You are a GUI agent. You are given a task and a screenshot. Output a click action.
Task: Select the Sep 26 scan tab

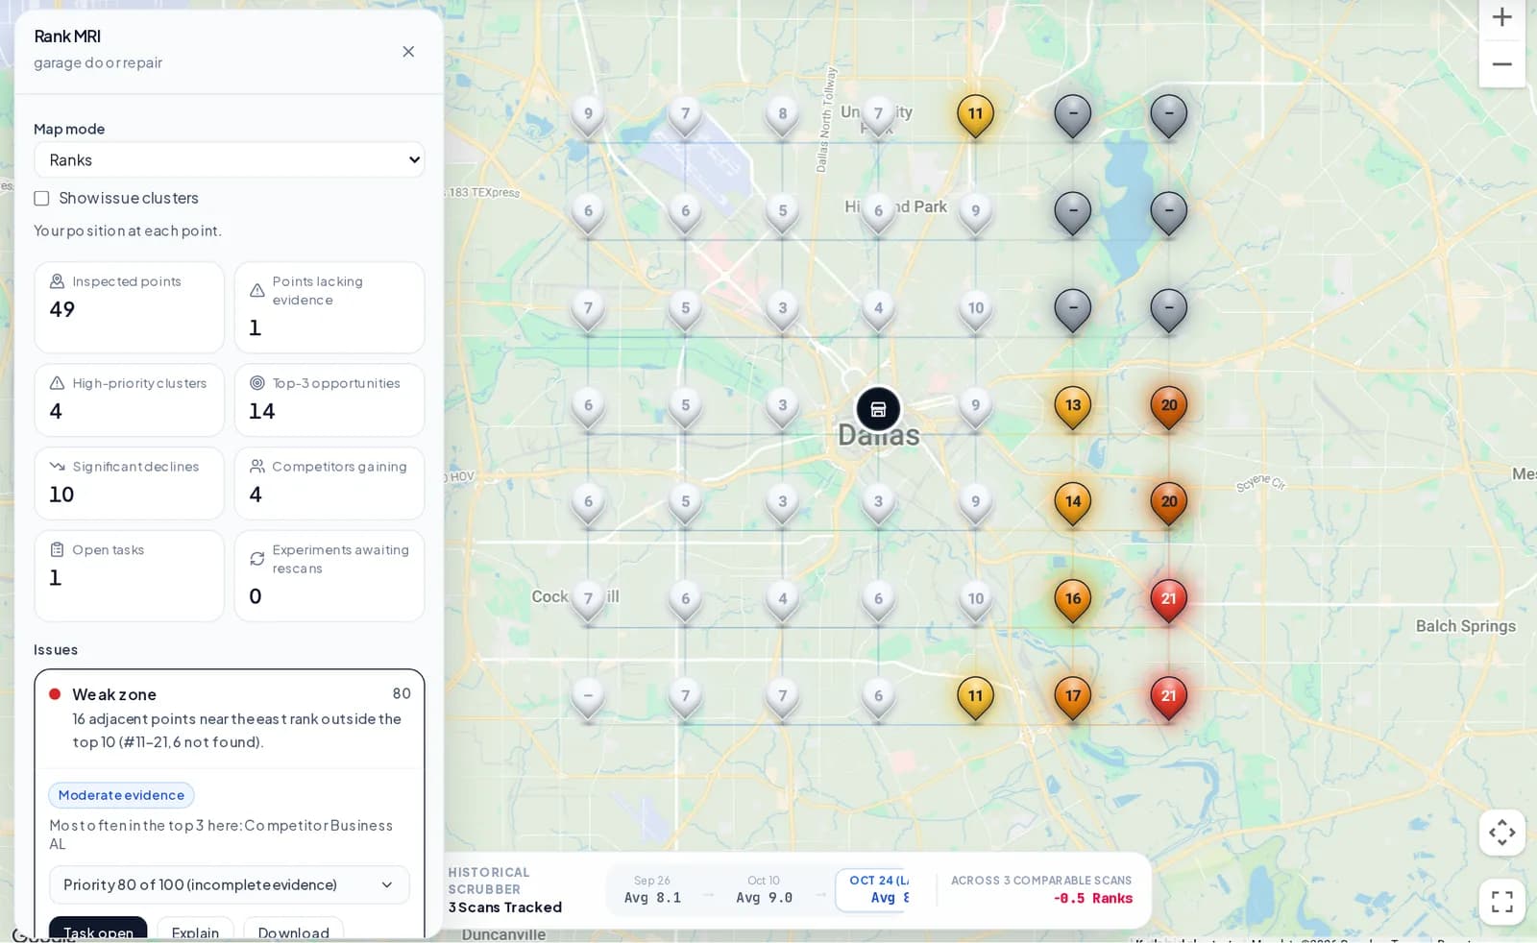(653, 889)
